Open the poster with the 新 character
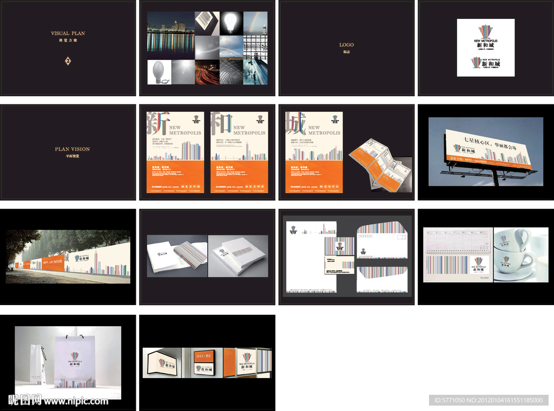 pos(175,152)
